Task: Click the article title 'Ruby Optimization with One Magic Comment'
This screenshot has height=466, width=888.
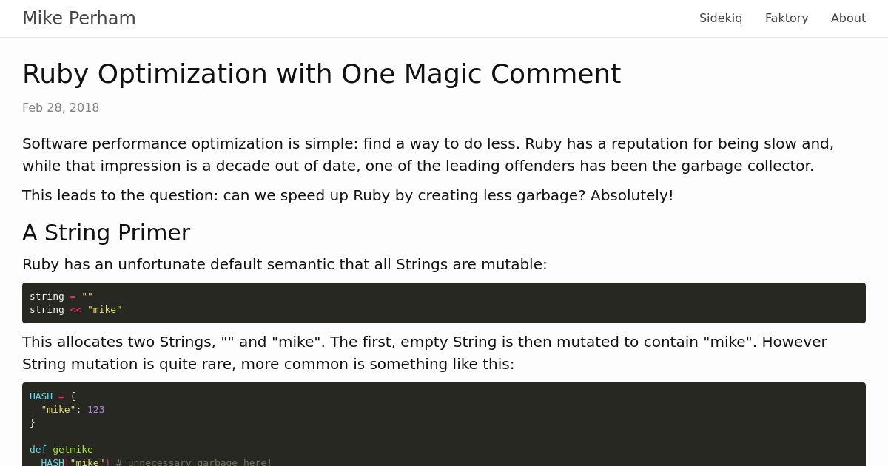Action: [x=321, y=74]
